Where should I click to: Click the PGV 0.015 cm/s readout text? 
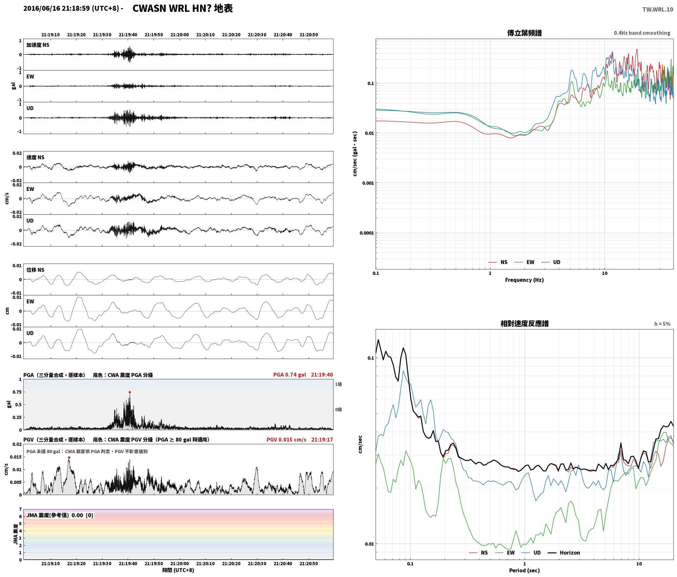pyautogui.click(x=286, y=440)
